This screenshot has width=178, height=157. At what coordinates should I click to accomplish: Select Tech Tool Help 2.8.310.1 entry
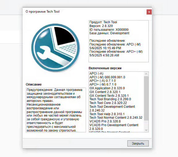point(107,114)
